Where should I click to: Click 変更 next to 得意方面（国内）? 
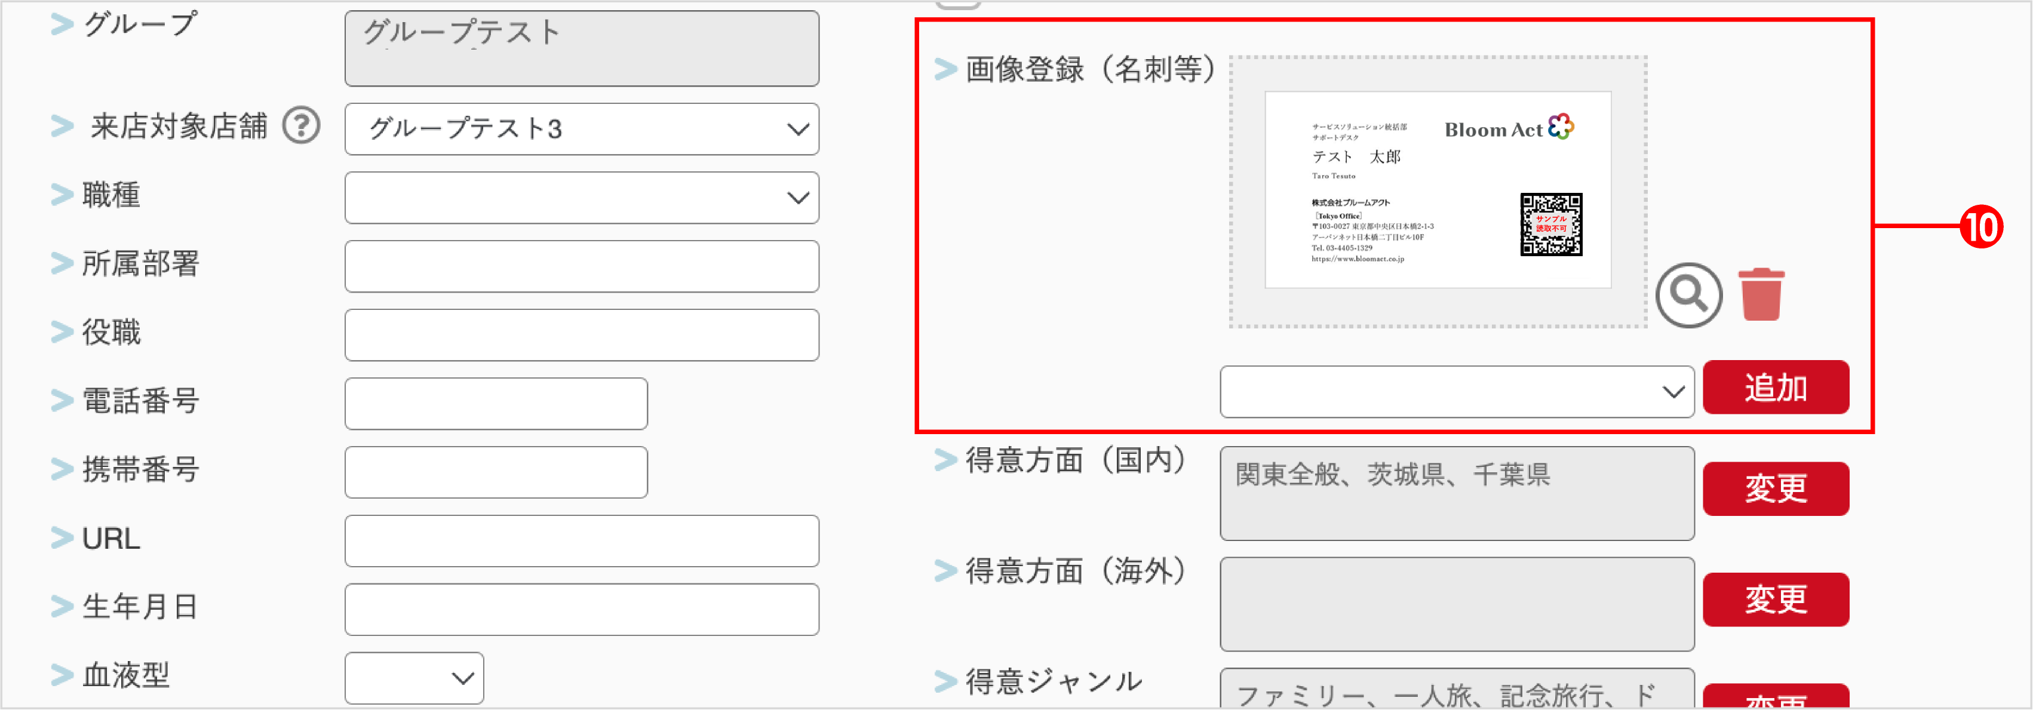(x=1776, y=489)
